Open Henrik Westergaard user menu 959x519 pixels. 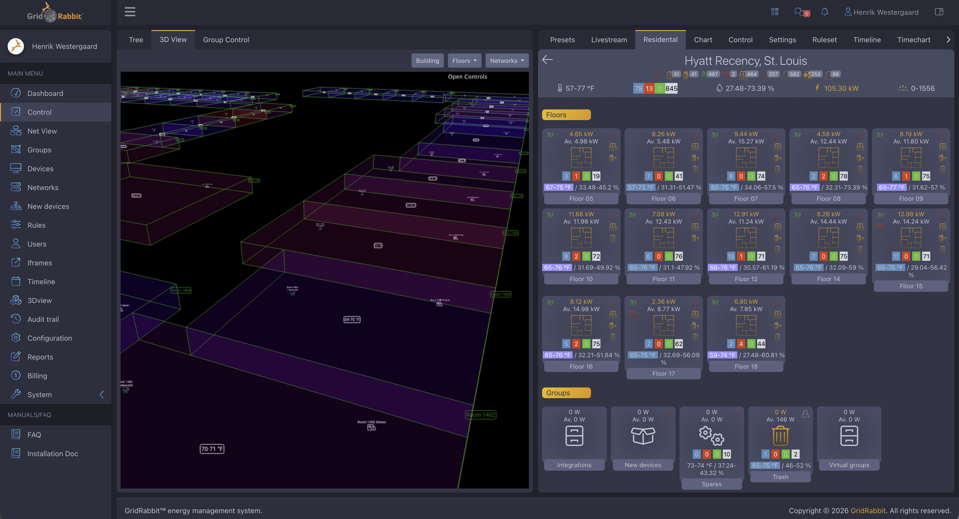click(x=881, y=12)
